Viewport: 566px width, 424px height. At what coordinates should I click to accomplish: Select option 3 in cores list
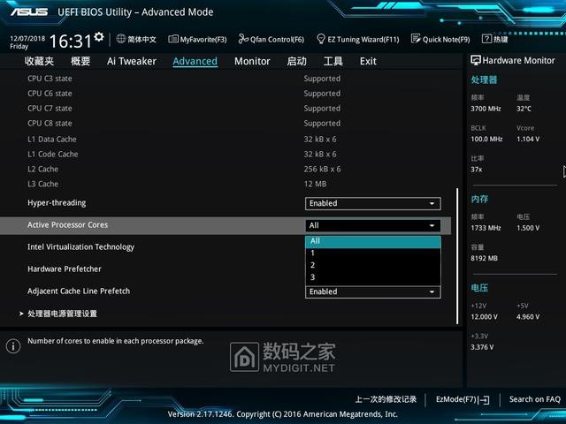(373, 277)
